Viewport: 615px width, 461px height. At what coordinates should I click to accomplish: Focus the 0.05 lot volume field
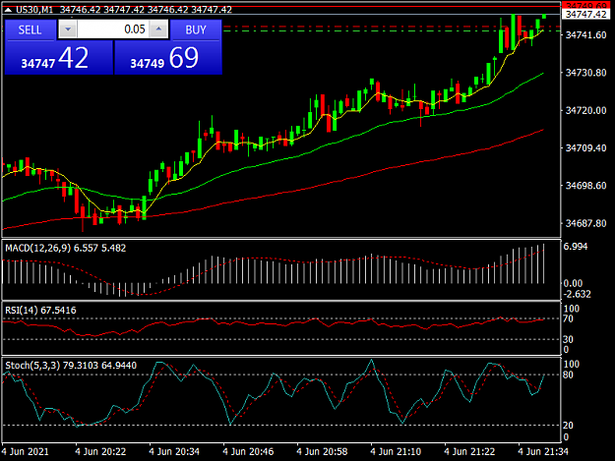pyautogui.click(x=113, y=29)
